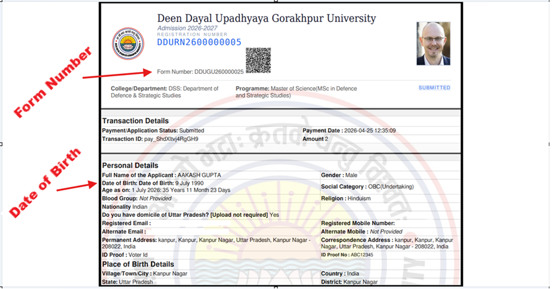Click the Permanent Address text
The width and height of the screenshot is (553, 289).
click(x=206, y=243)
